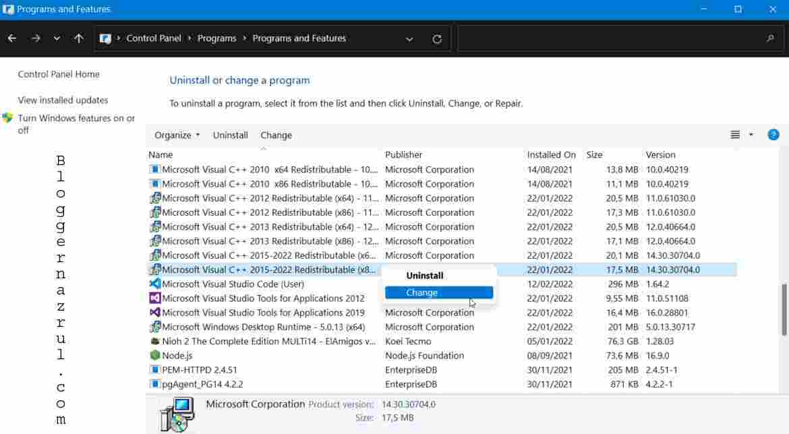Viewport: 789px width, 434px height.
Task: Select Uninstall in the context menu
Action: click(x=425, y=276)
